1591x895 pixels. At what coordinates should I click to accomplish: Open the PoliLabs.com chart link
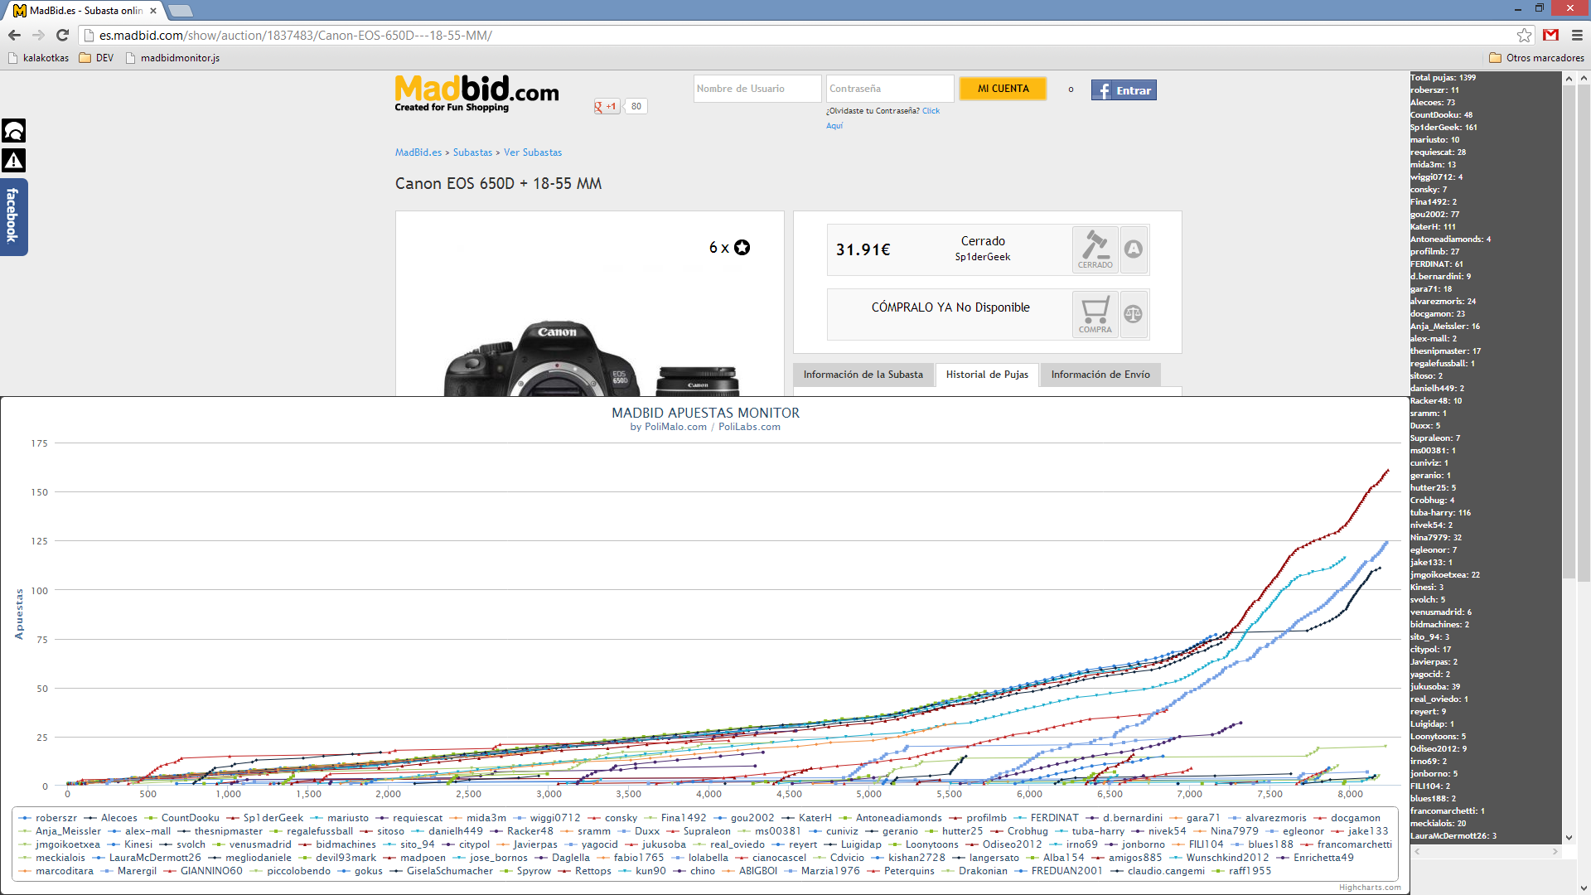(749, 427)
